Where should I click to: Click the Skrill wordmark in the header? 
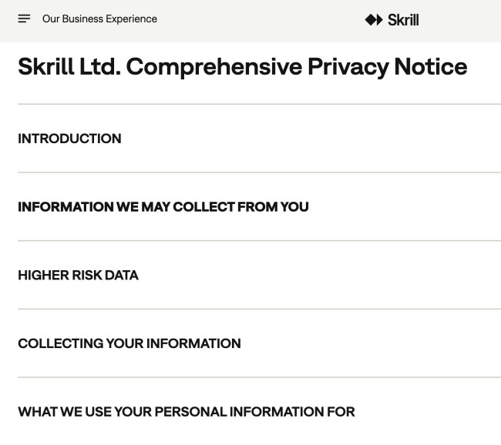(x=403, y=19)
